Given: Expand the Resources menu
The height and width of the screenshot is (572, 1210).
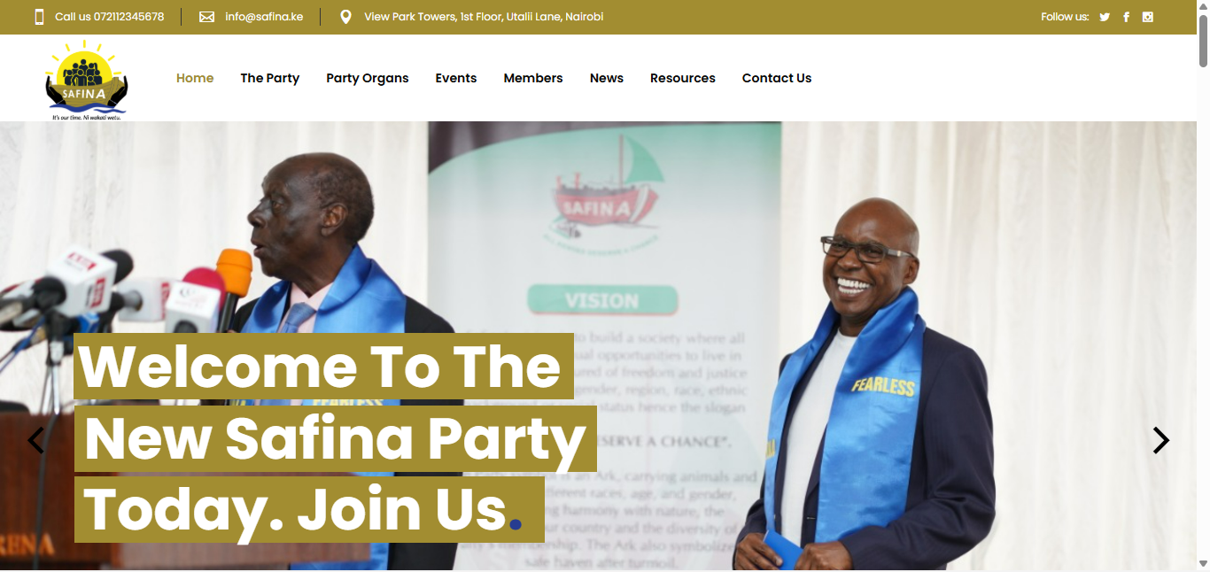Looking at the screenshot, I should pos(683,78).
